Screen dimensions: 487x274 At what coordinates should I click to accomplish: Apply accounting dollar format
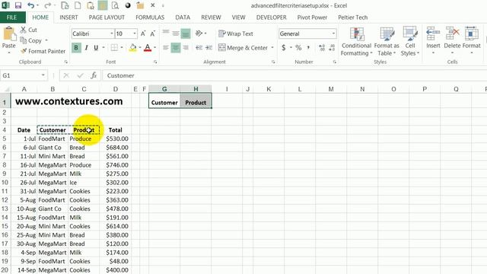(284, 47)
